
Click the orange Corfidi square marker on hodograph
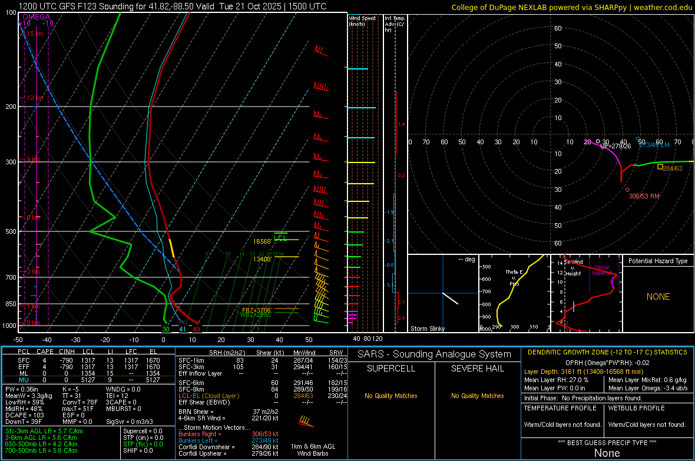pos(660,167)
